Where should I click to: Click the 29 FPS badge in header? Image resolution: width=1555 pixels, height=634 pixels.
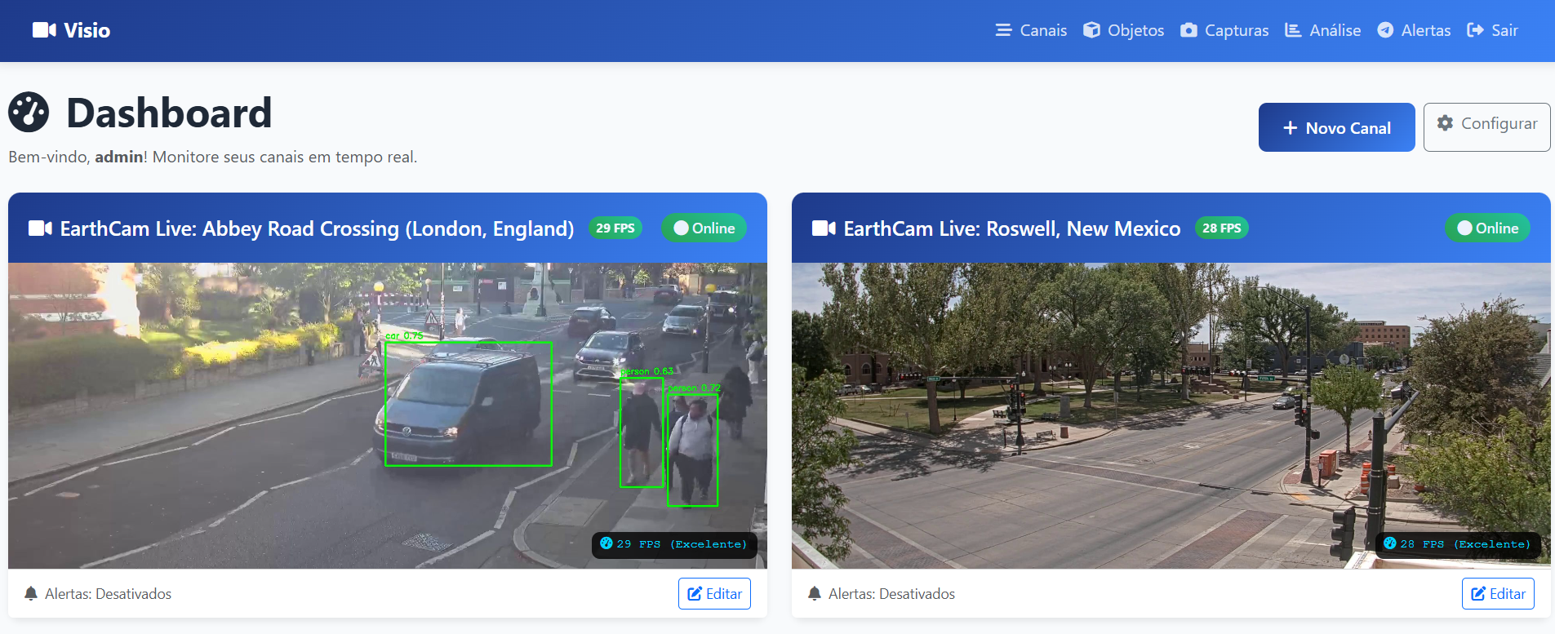[x=615, y=228]
